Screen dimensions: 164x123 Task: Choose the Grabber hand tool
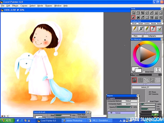pos(138,13)
